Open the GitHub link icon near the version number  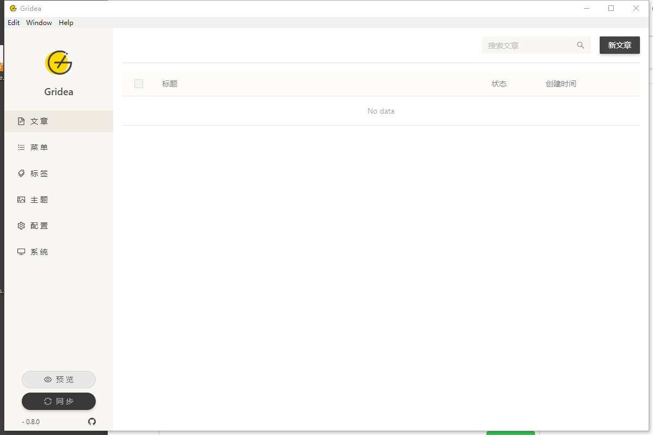tap(91, 421)
